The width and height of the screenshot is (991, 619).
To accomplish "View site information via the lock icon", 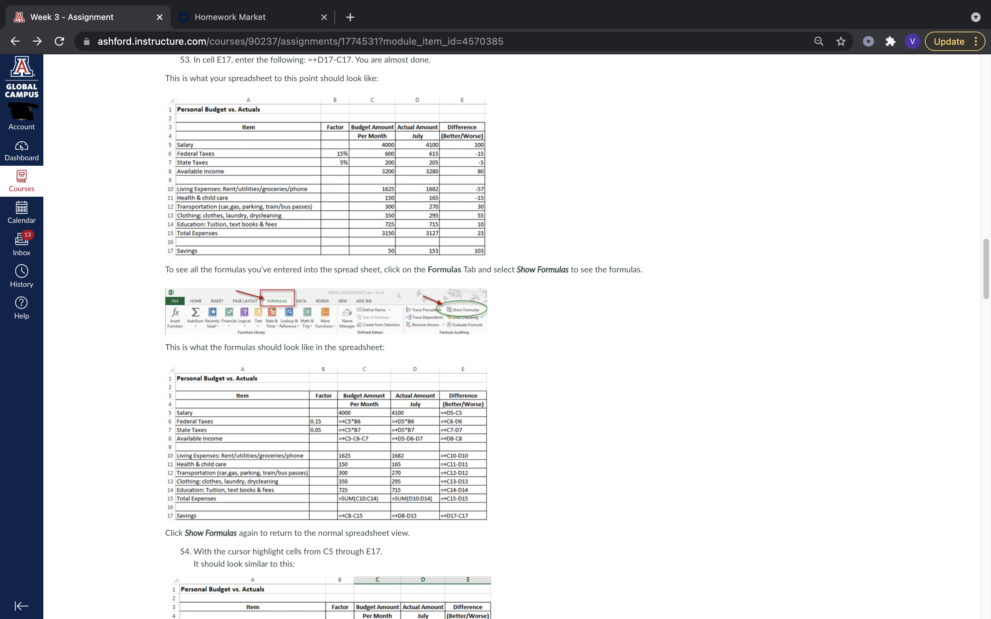I will click(x=86, y=41).
